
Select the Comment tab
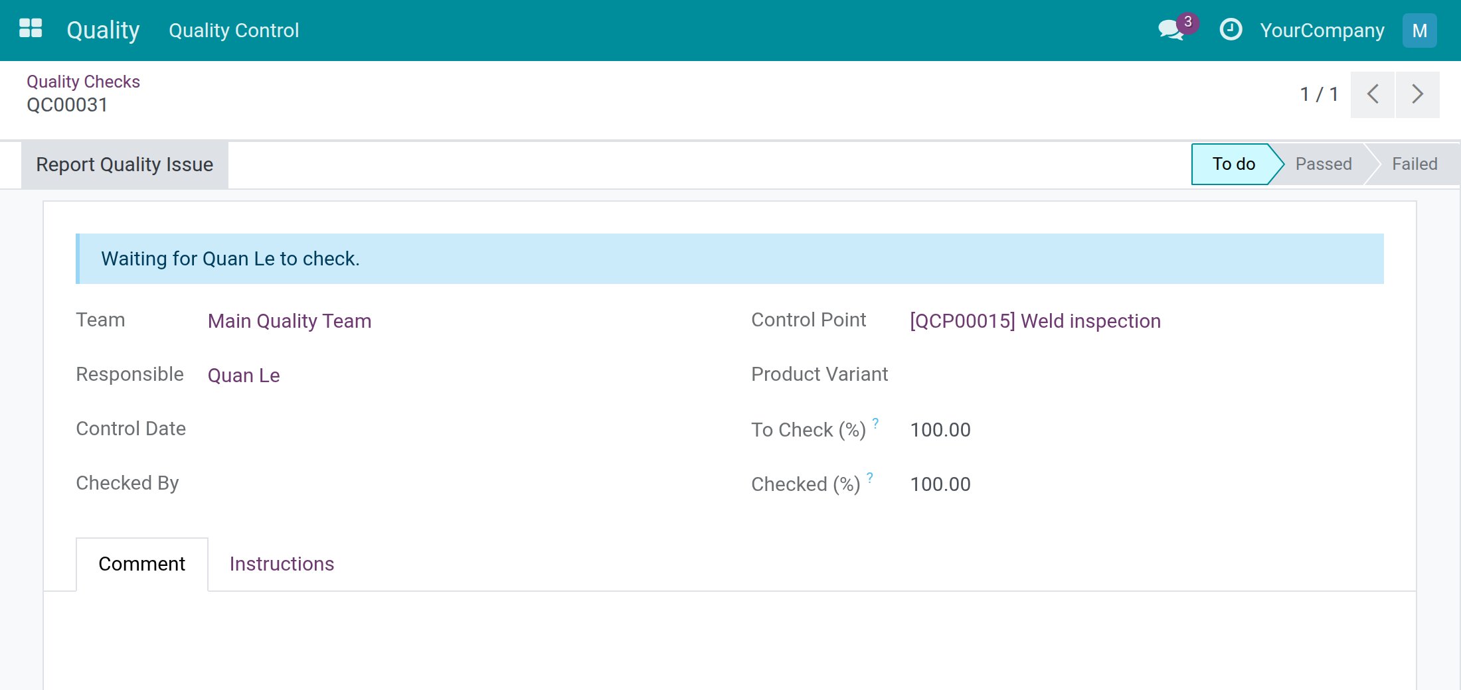pos(141,564)
